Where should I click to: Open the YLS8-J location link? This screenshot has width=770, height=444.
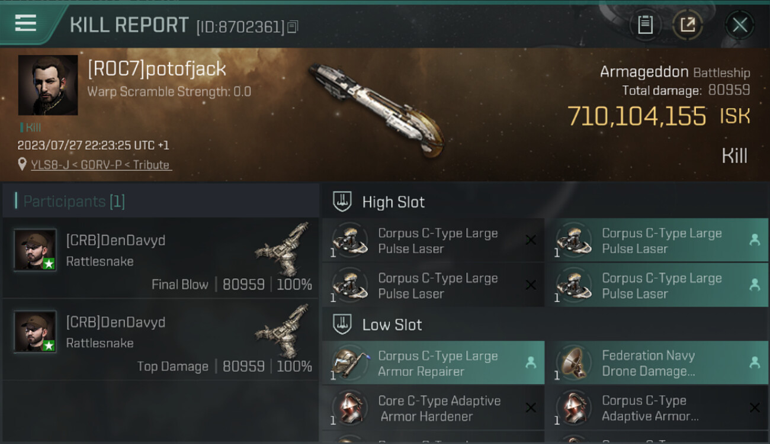tap(101, 165)
